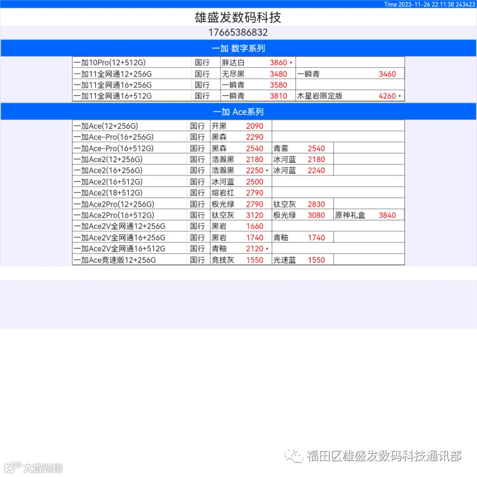Image resolution: width=477 pixels, height=477 pixels.
Task: Click the price 3120
Action: click(x=254, y=215)
